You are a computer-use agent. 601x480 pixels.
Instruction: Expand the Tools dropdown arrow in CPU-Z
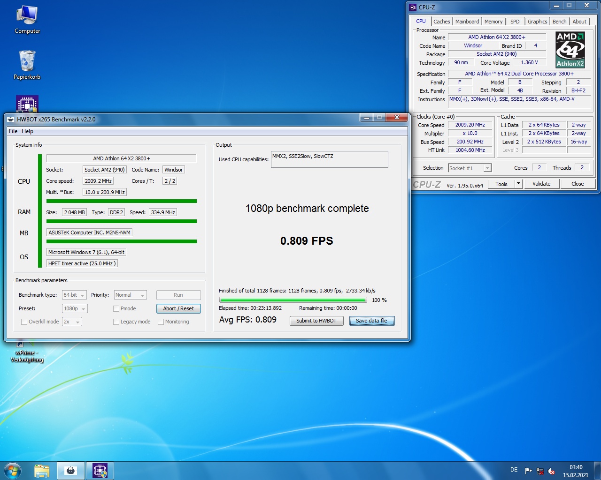tap(518, 184)
